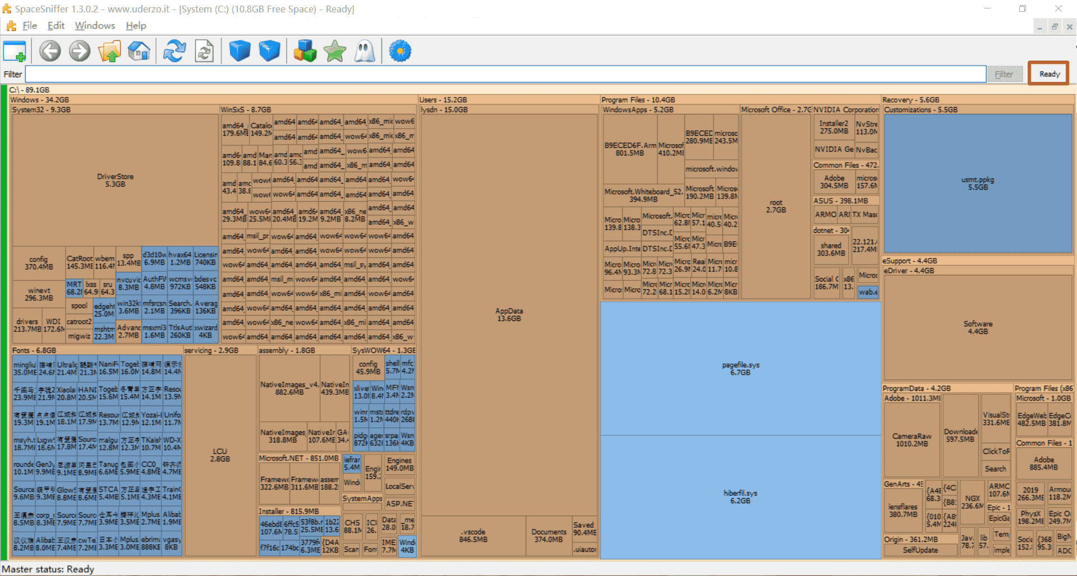Open the Windows menu
This screenshot has width=1077, height=576.
click(x=95, y=26)
